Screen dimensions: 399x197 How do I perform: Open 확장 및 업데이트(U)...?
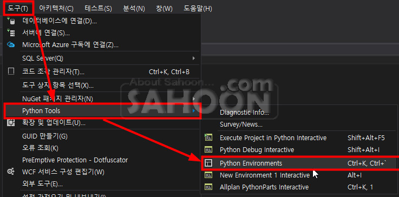click(x=102, y=123)
